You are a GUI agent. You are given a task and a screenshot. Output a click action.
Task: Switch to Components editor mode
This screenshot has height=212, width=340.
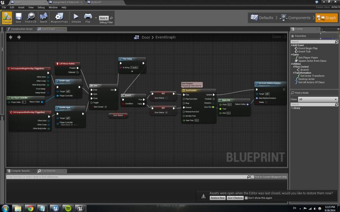296,18
